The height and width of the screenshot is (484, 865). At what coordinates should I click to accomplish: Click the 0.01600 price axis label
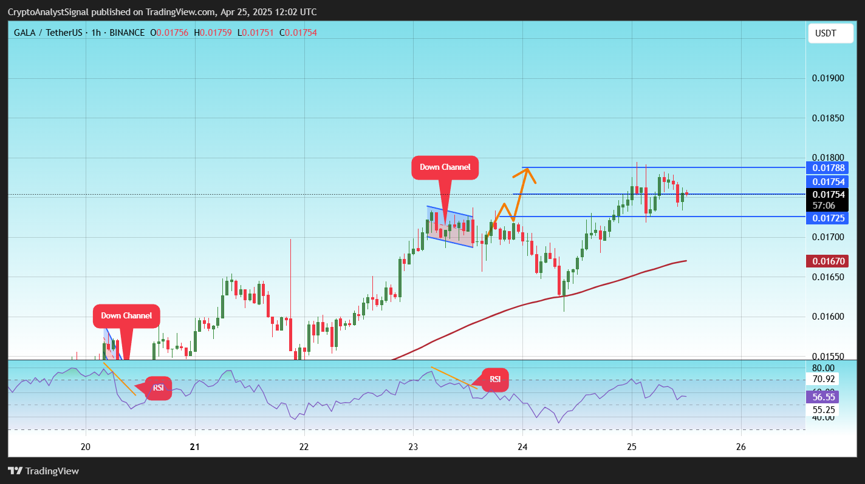click(828, 317)
